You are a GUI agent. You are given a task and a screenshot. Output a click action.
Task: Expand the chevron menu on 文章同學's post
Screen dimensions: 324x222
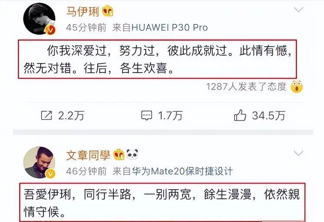point(299,153)
